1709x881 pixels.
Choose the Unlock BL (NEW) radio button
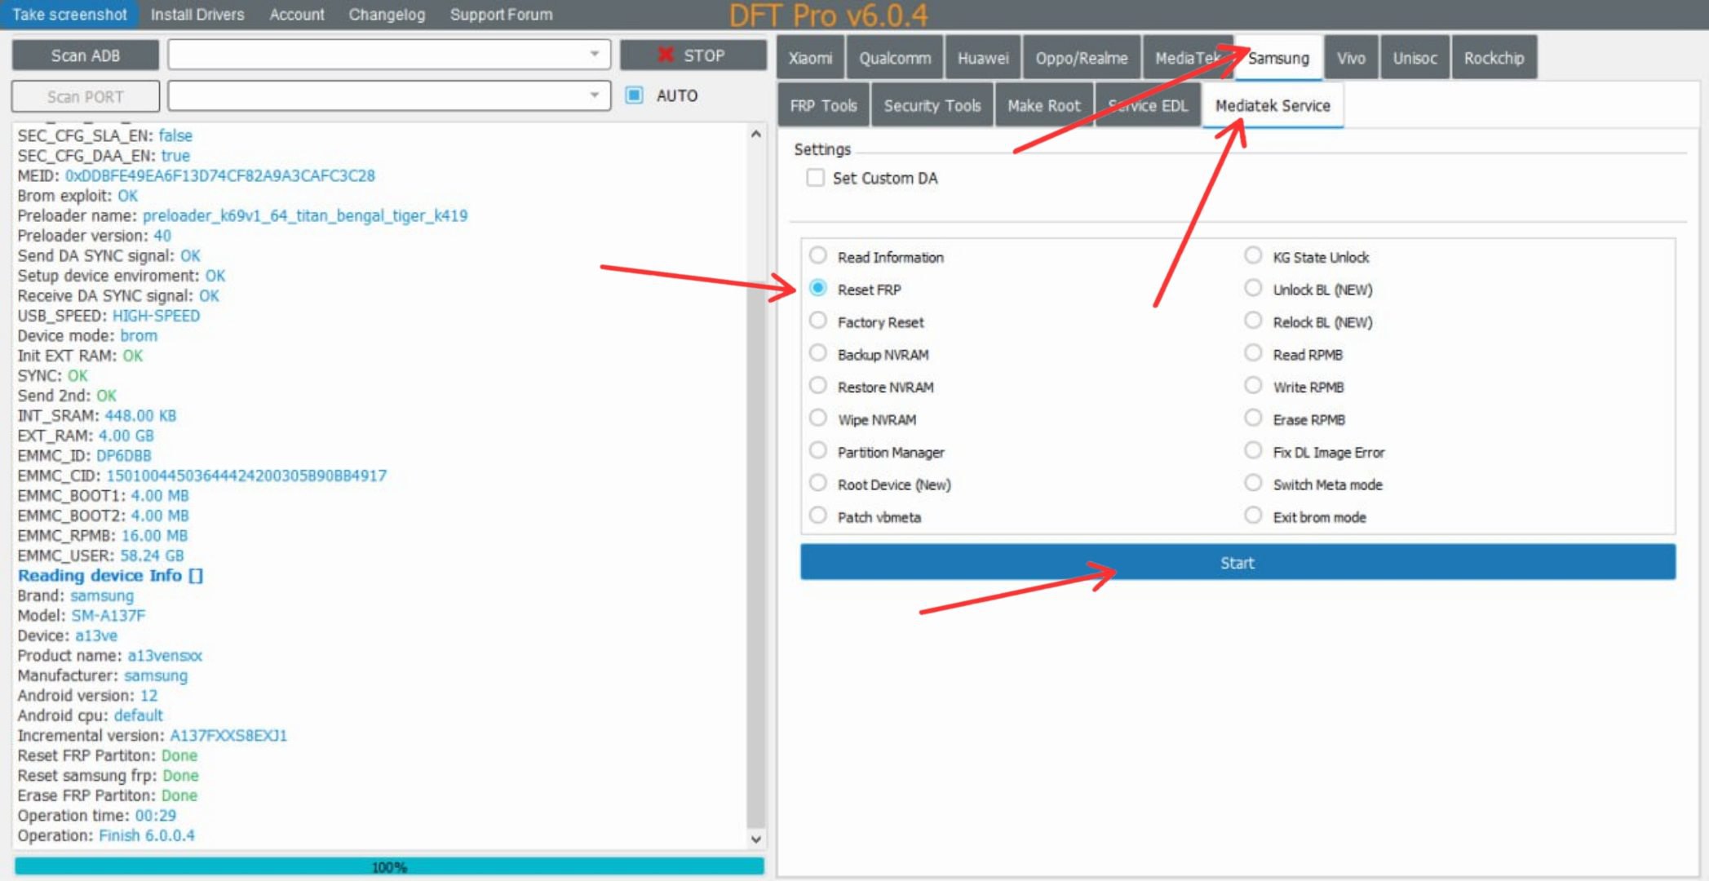click(x=1253, y=289)
